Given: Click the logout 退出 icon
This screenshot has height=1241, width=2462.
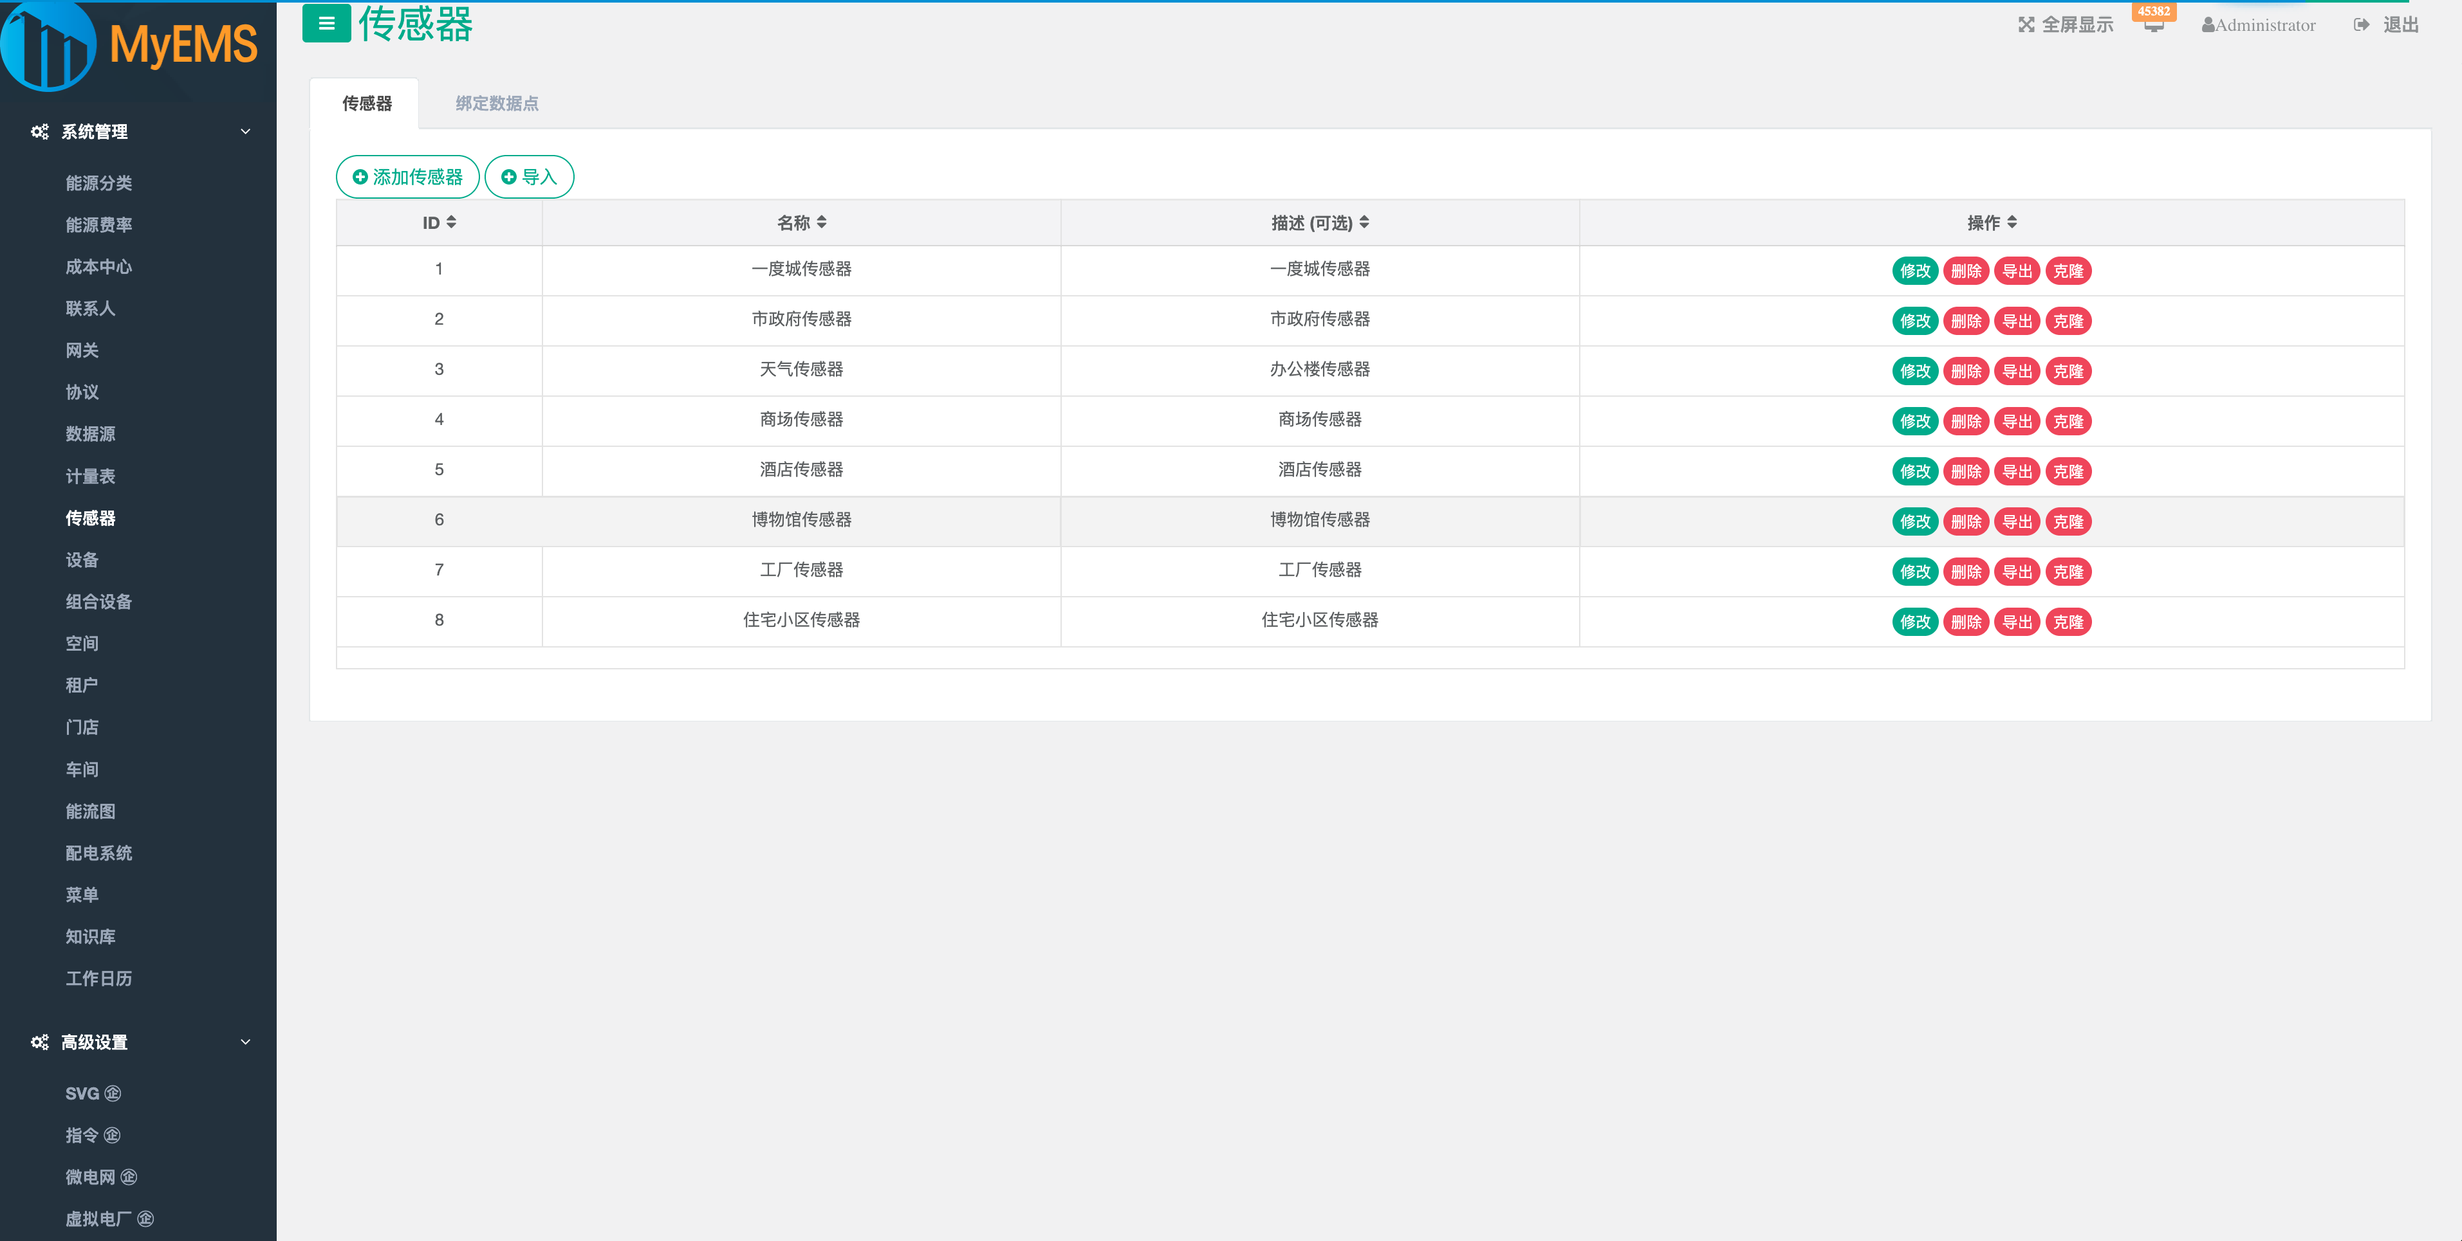Looking at the screenshot, I should pos(2361,25).
